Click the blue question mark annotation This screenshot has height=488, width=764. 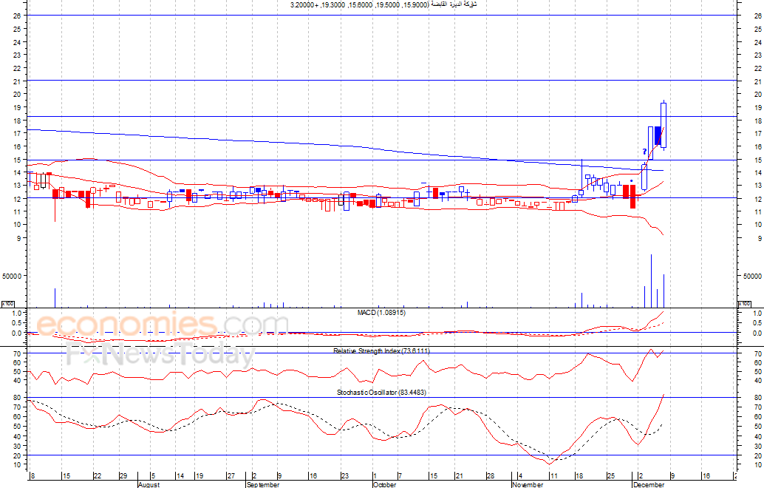(644, 152)
